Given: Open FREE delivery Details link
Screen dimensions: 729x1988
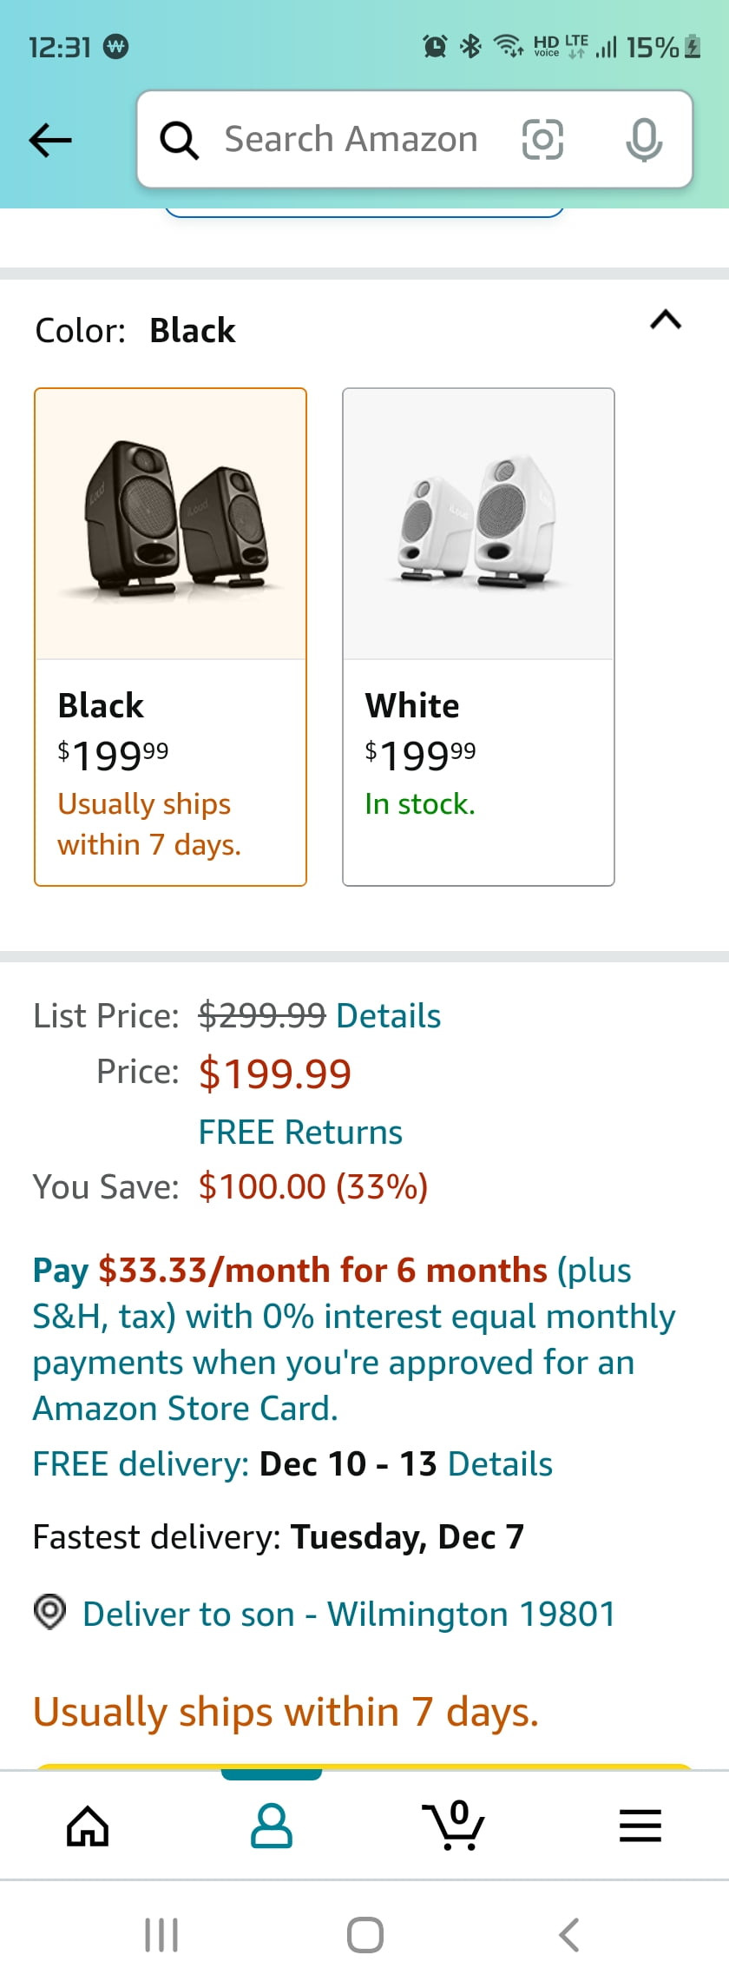Looking at the screenshot, I should click(500, 1464).
